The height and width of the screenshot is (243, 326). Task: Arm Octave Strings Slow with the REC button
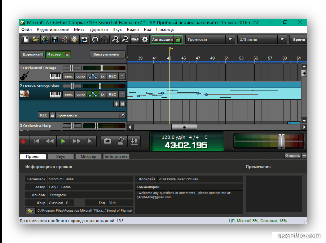tap(113, 94)
